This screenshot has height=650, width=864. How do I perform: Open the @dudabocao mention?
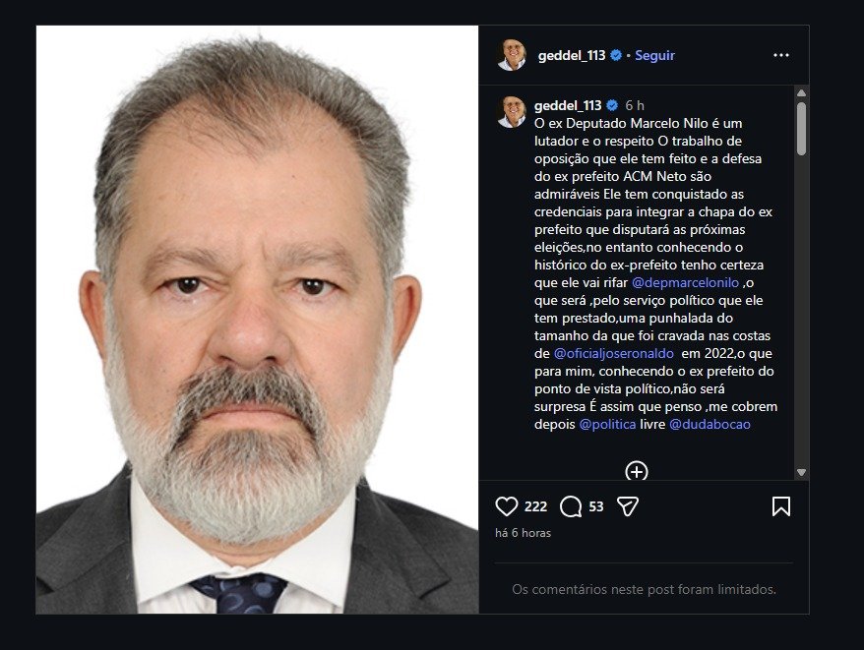point(710,424)
